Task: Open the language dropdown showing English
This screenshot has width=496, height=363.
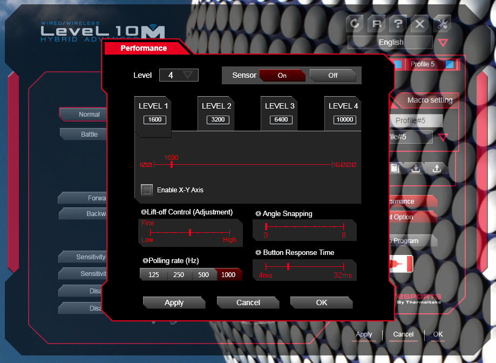Action: 390,43
